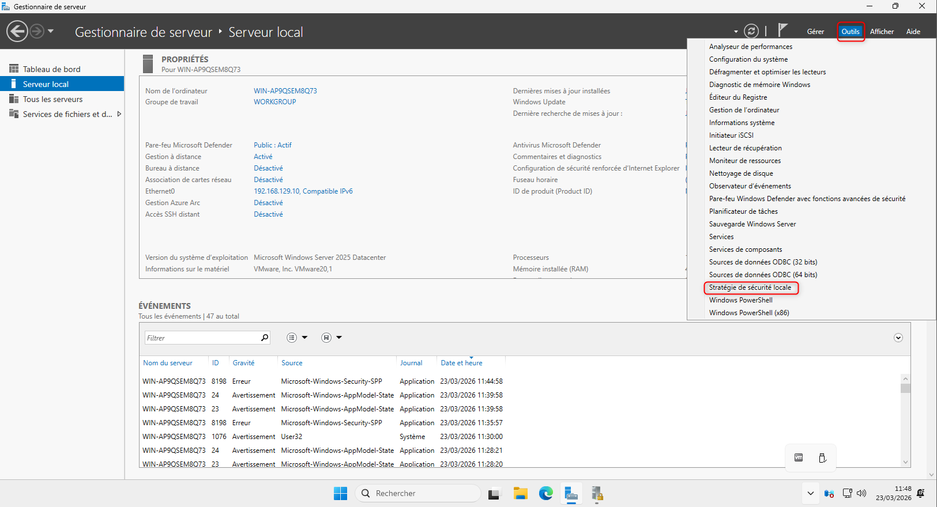Image resolution: width=937 pixels, height=507 pixels.
Task: Sort events by Gravité column
Action: tap(243, 363)
